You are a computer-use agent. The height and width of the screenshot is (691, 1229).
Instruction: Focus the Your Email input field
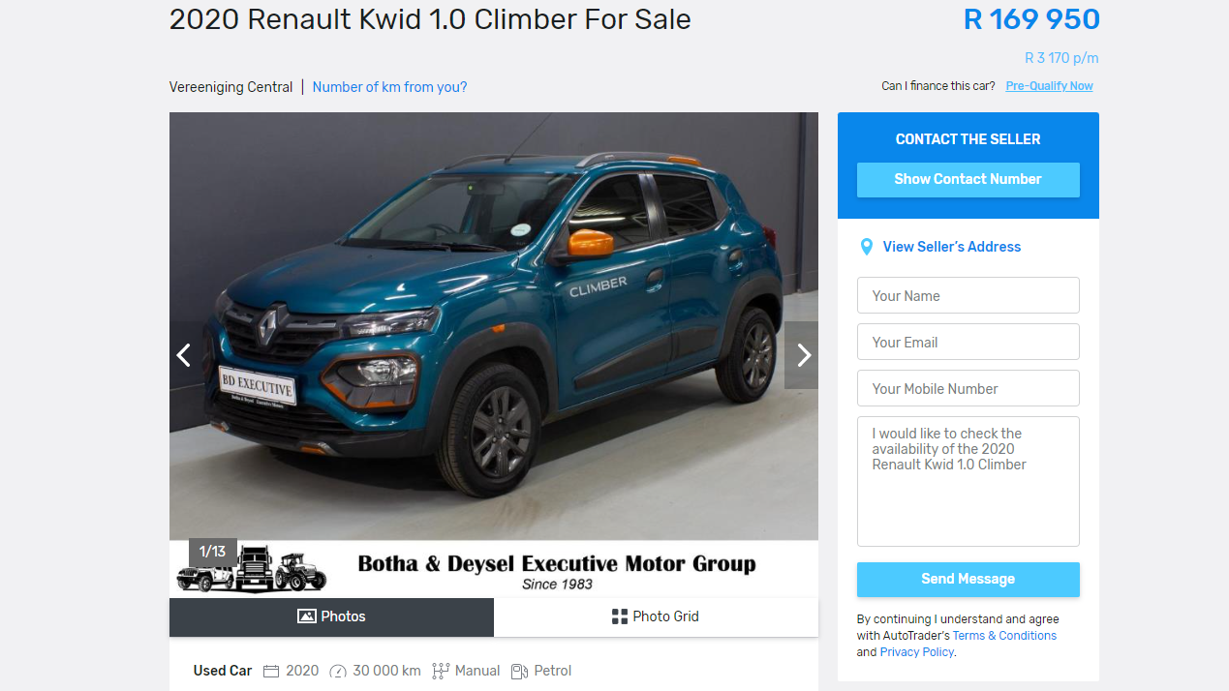(x=968, y=342)
